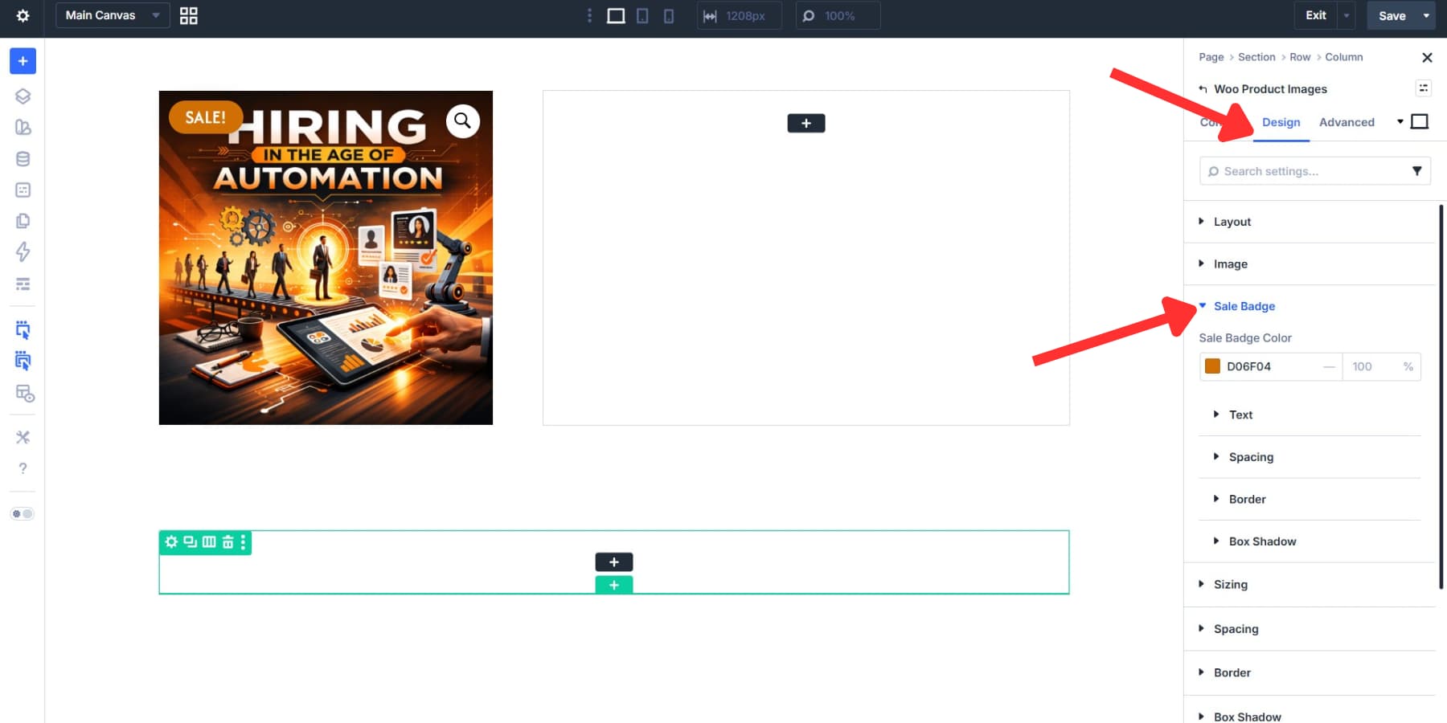Open help via the question mark icon
This screenshot has height=723, width=1447.
click(x=23, y=468)
